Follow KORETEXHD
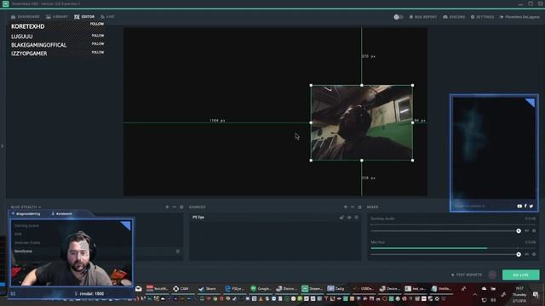 tap(97, 24)
